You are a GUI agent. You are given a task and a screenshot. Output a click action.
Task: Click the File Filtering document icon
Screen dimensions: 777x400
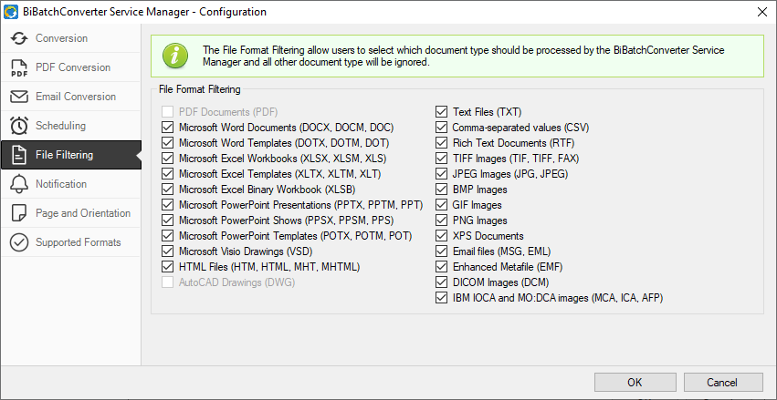click(19, 155)
